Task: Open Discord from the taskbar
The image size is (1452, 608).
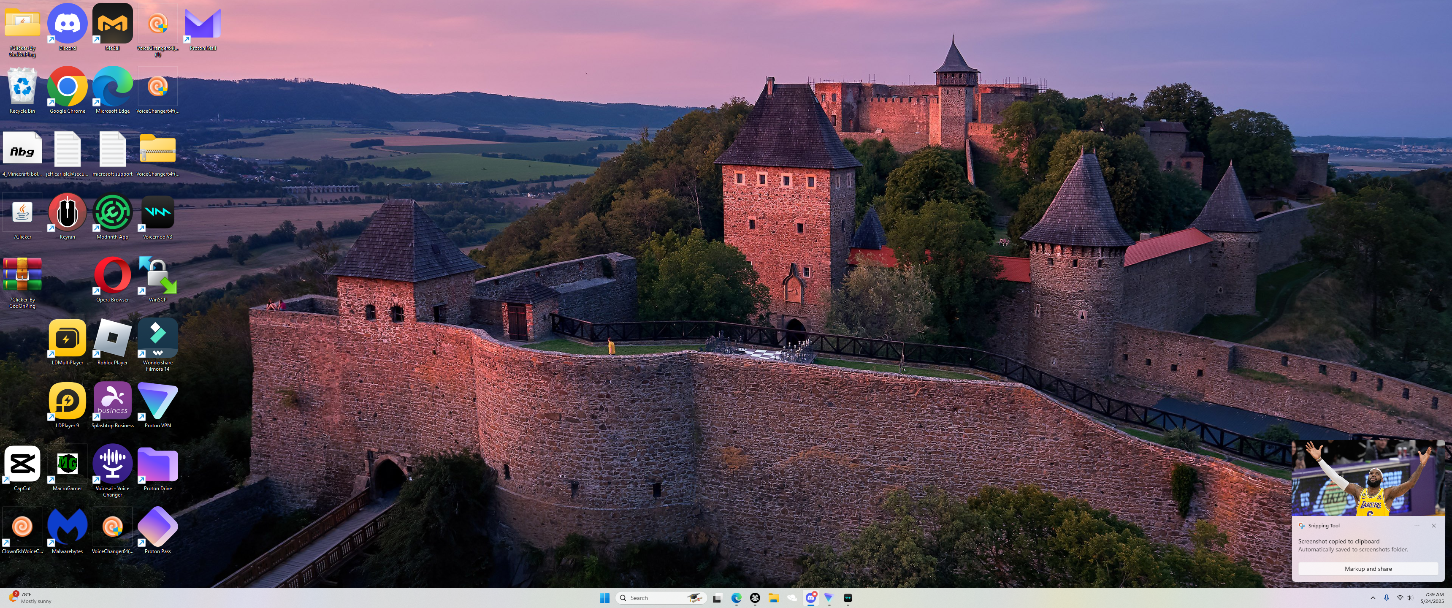Action: coord(810,598)
